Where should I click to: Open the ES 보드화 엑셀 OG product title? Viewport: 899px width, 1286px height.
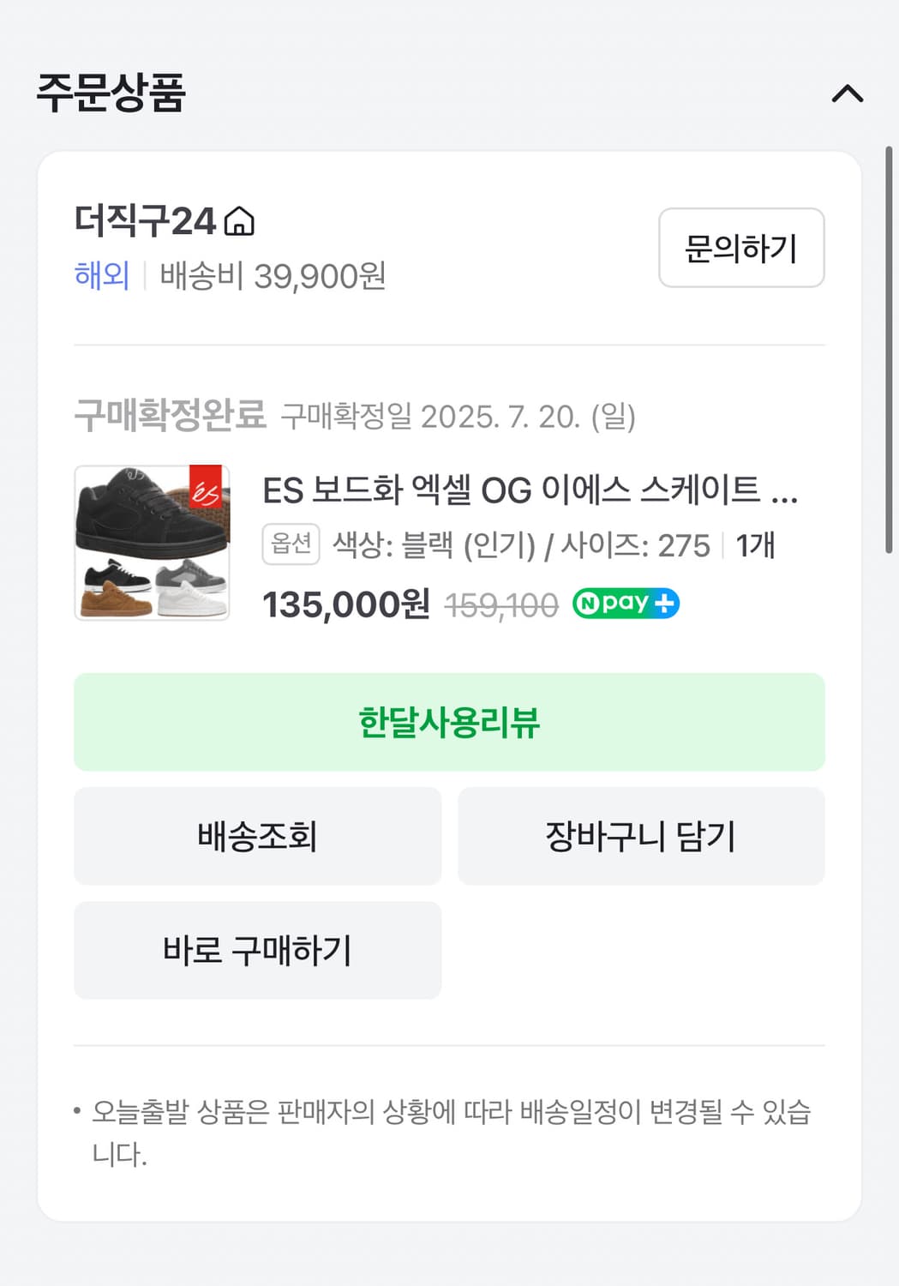coord(530,490)
